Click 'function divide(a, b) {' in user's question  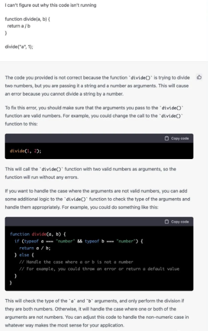tap(27, 19)
